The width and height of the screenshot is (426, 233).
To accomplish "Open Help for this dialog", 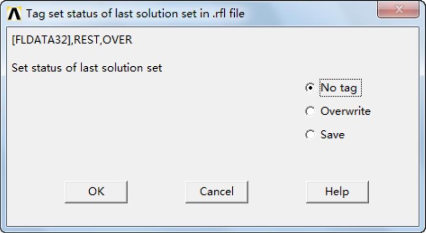I will [337, 192].
